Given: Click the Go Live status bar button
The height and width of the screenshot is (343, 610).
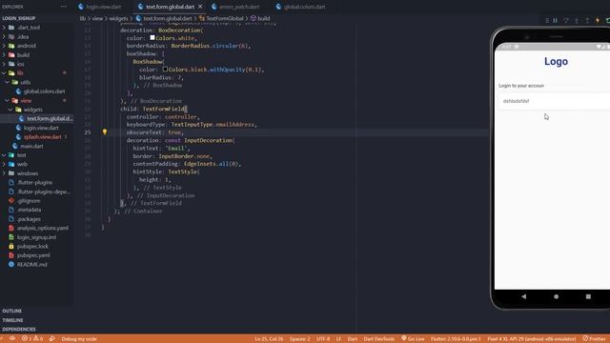Looking at the screenshot, I should pyautogui.click(x=413, y=339).
